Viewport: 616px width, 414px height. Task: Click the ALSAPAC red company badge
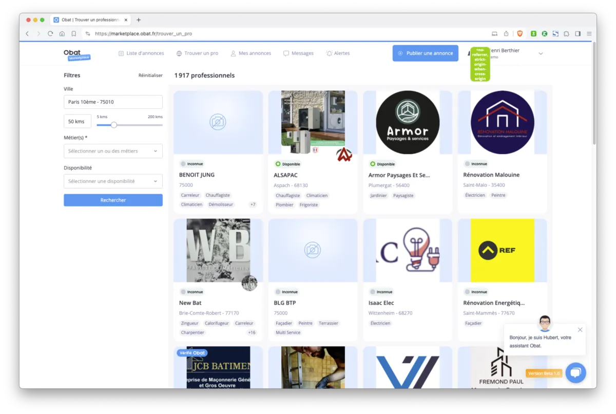pyautogui.click(x=344, y=154)
